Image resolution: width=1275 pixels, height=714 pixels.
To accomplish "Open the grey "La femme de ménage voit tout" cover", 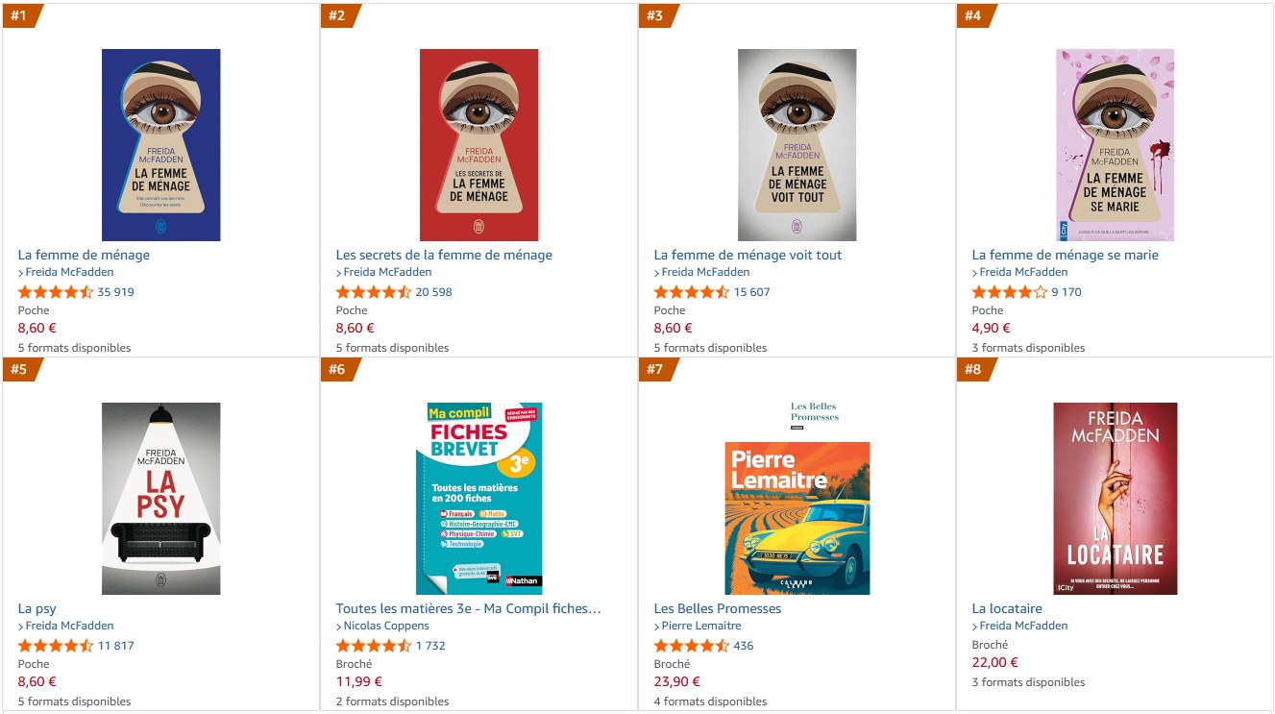I will [x=797, y=144].
